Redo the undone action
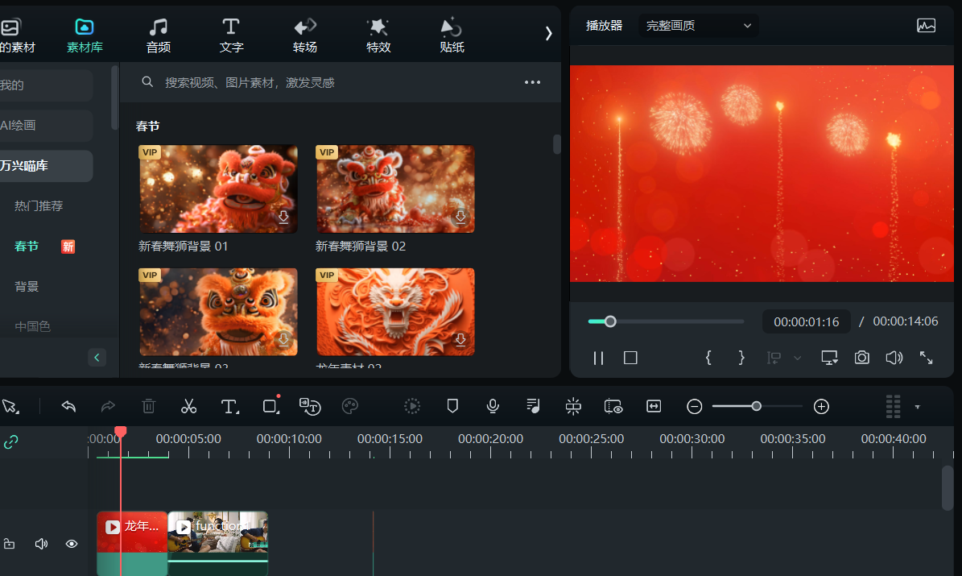Viewport: 962px width, 576px height. [x=109, y=406]
